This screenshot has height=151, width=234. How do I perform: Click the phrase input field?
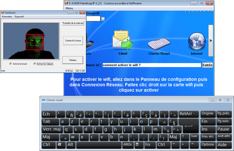click(152, 65)
